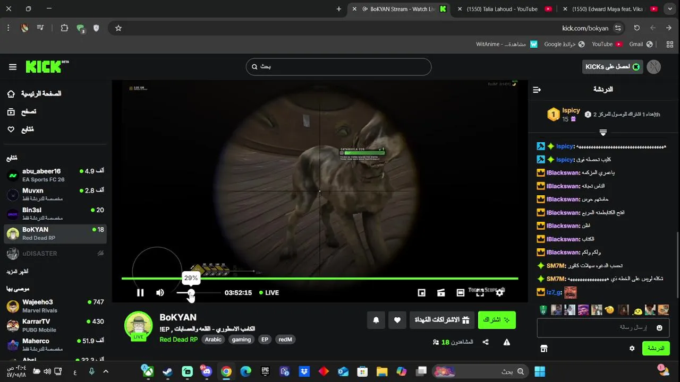The height and width of the screenshot is (382, 680).
Task: Open Muvxn channel in sidebar
Action: click(55, 194)
